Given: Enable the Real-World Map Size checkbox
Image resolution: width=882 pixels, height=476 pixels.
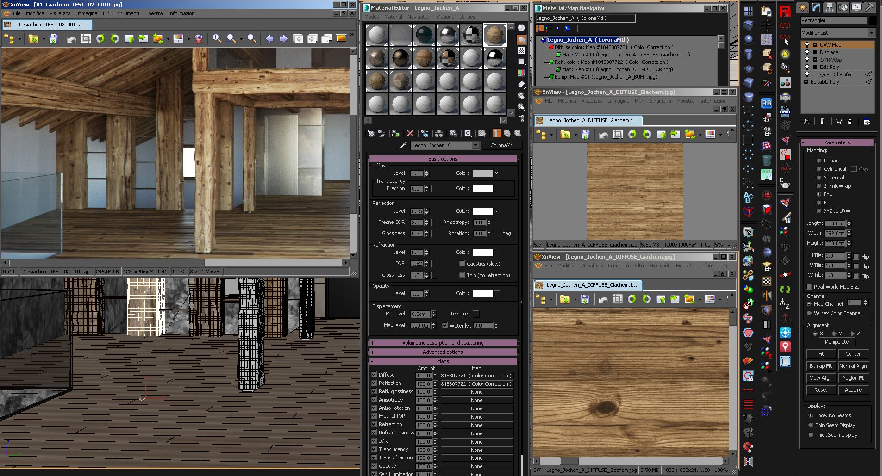Looking at the screenshot, I should [x=809, y=287].
